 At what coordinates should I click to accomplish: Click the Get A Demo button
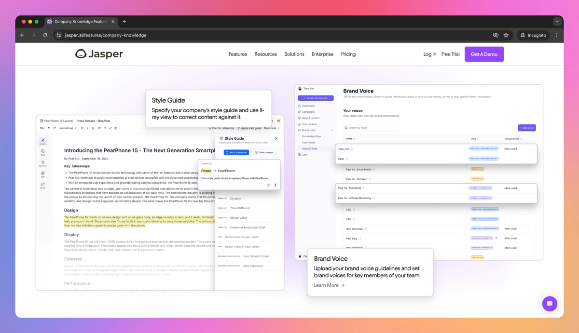click(x=484, y=54)
